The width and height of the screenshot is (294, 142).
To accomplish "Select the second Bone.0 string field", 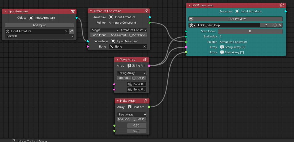I will pos(137,90).
